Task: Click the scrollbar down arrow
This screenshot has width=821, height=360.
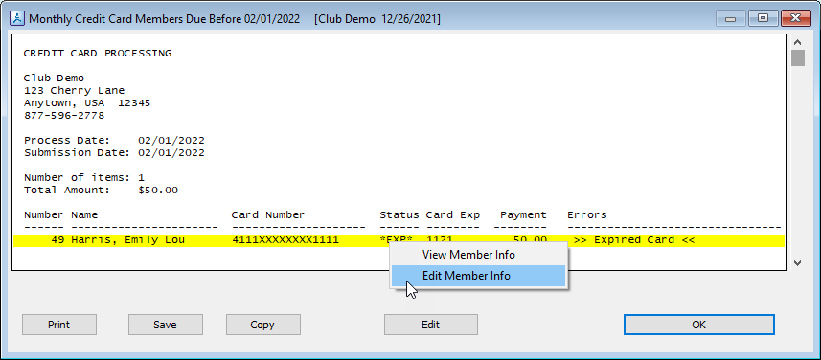Action: pyautogui.click(x=797, y=263)
